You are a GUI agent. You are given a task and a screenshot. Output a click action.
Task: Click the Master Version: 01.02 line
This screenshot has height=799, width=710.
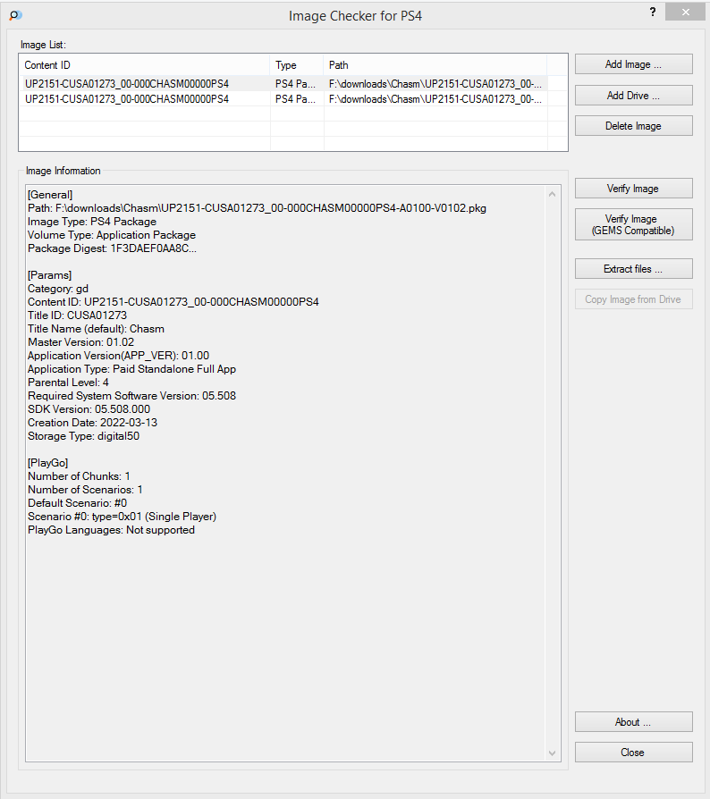coord(81,342)
